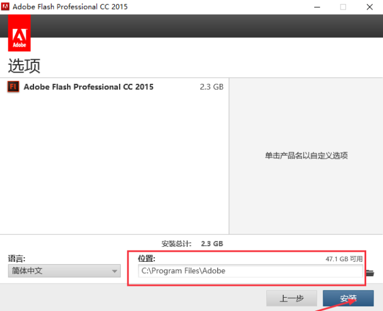Click the maximize window button
383x311 pixels.
(343, 7)
